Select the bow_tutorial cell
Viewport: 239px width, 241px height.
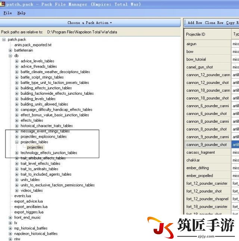click(x=208, y=59)
